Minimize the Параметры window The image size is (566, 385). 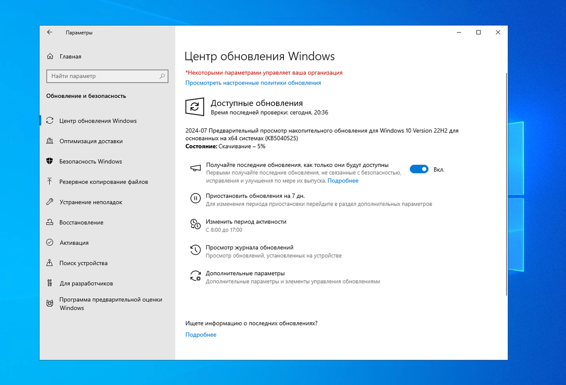coord(459,32)
